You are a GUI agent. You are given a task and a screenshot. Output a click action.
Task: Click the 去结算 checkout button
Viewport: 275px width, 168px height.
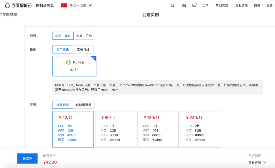[27, 159]
